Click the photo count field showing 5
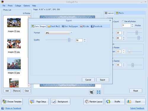Screen dimensions: 148x111 click(126, 25)
